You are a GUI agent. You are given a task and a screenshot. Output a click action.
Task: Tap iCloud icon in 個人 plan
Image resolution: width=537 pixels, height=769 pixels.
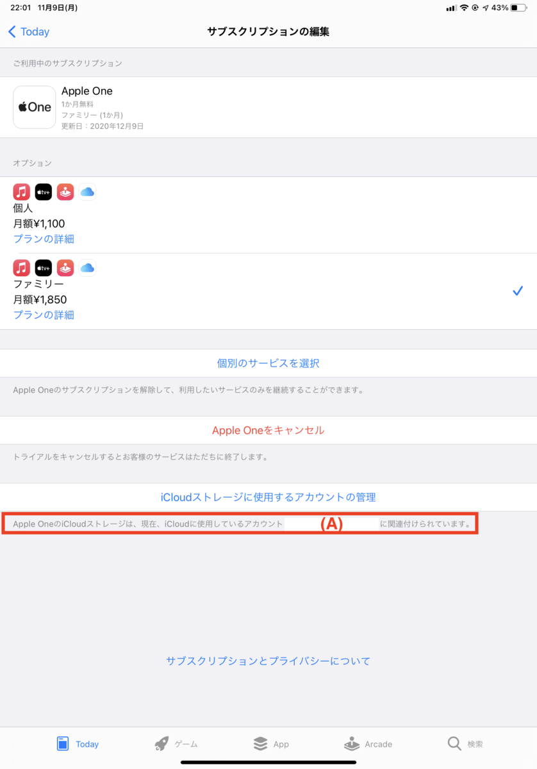coord(87,192)
